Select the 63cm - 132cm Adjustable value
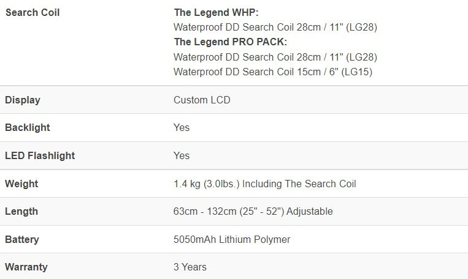Screen dimensions: 468x279 click(x=253, y=212)
